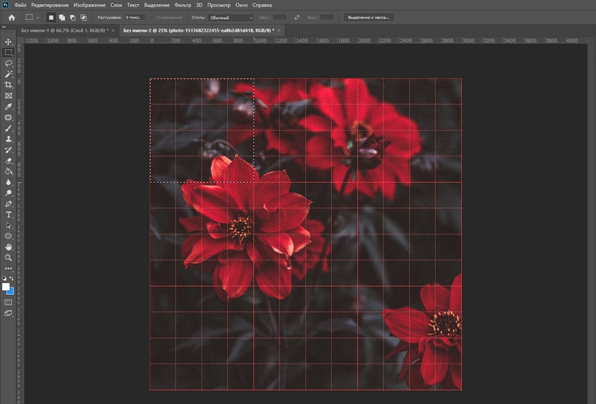Select the Clone Stamp tool

tap(9, 139)
